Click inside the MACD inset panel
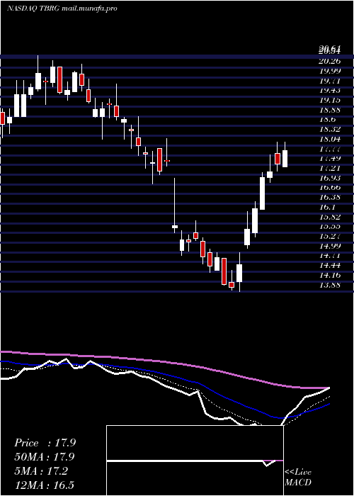The width and height of the screenshot is (354, 496). 195,461
